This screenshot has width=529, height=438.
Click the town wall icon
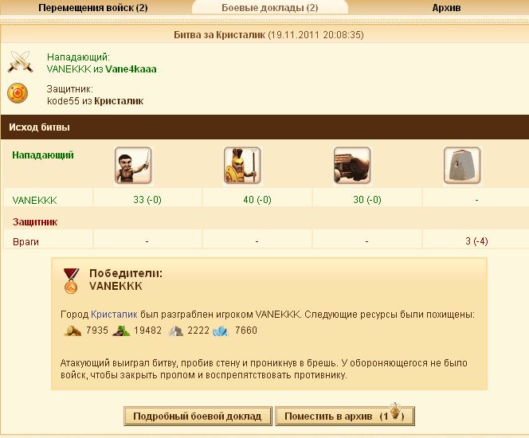(462, 166)
